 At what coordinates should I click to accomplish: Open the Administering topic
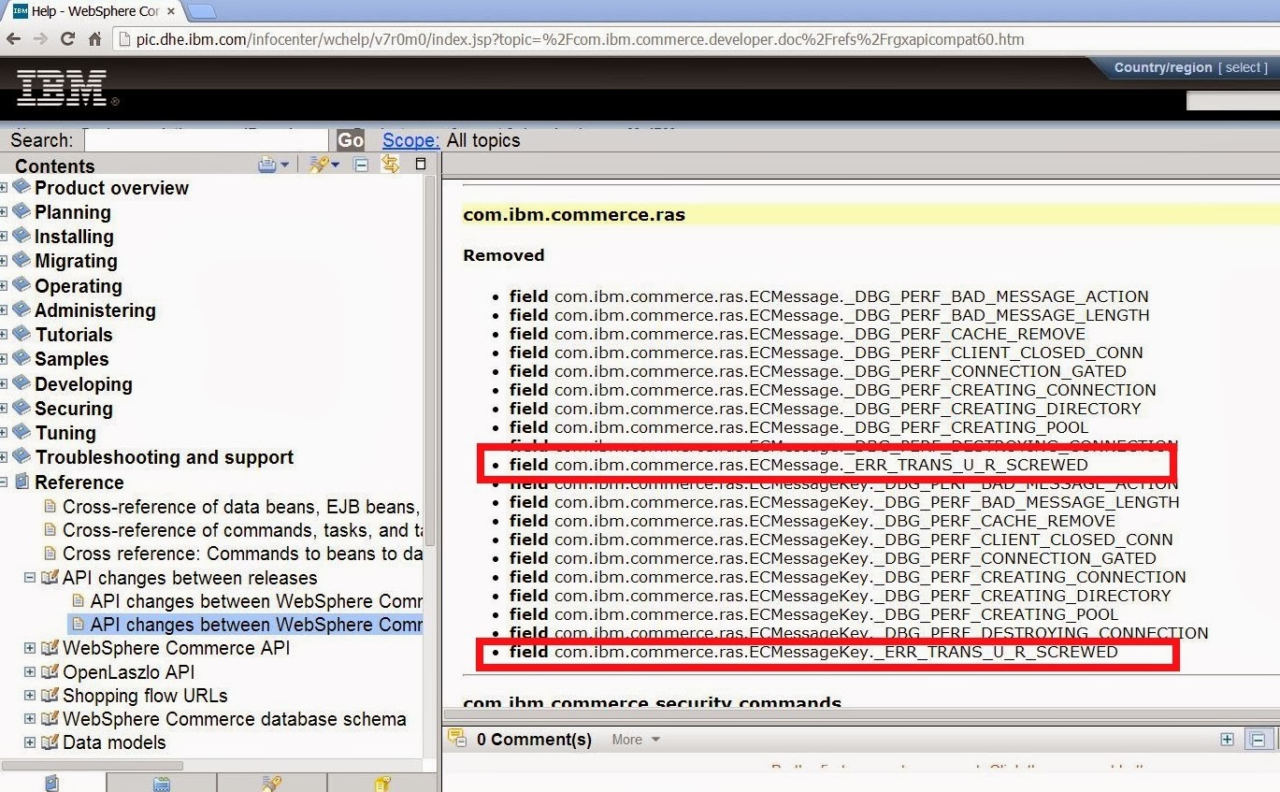pyautogui.click(x=95, y=310)
